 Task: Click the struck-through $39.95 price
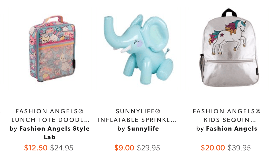tap(239, 148)
